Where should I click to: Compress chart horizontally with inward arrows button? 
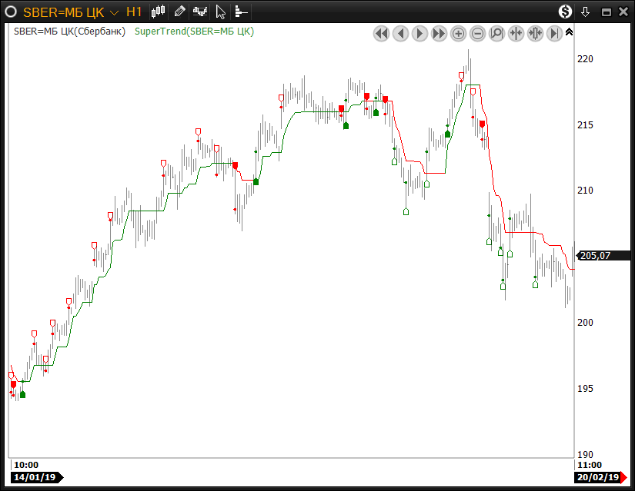pos(516,33)
